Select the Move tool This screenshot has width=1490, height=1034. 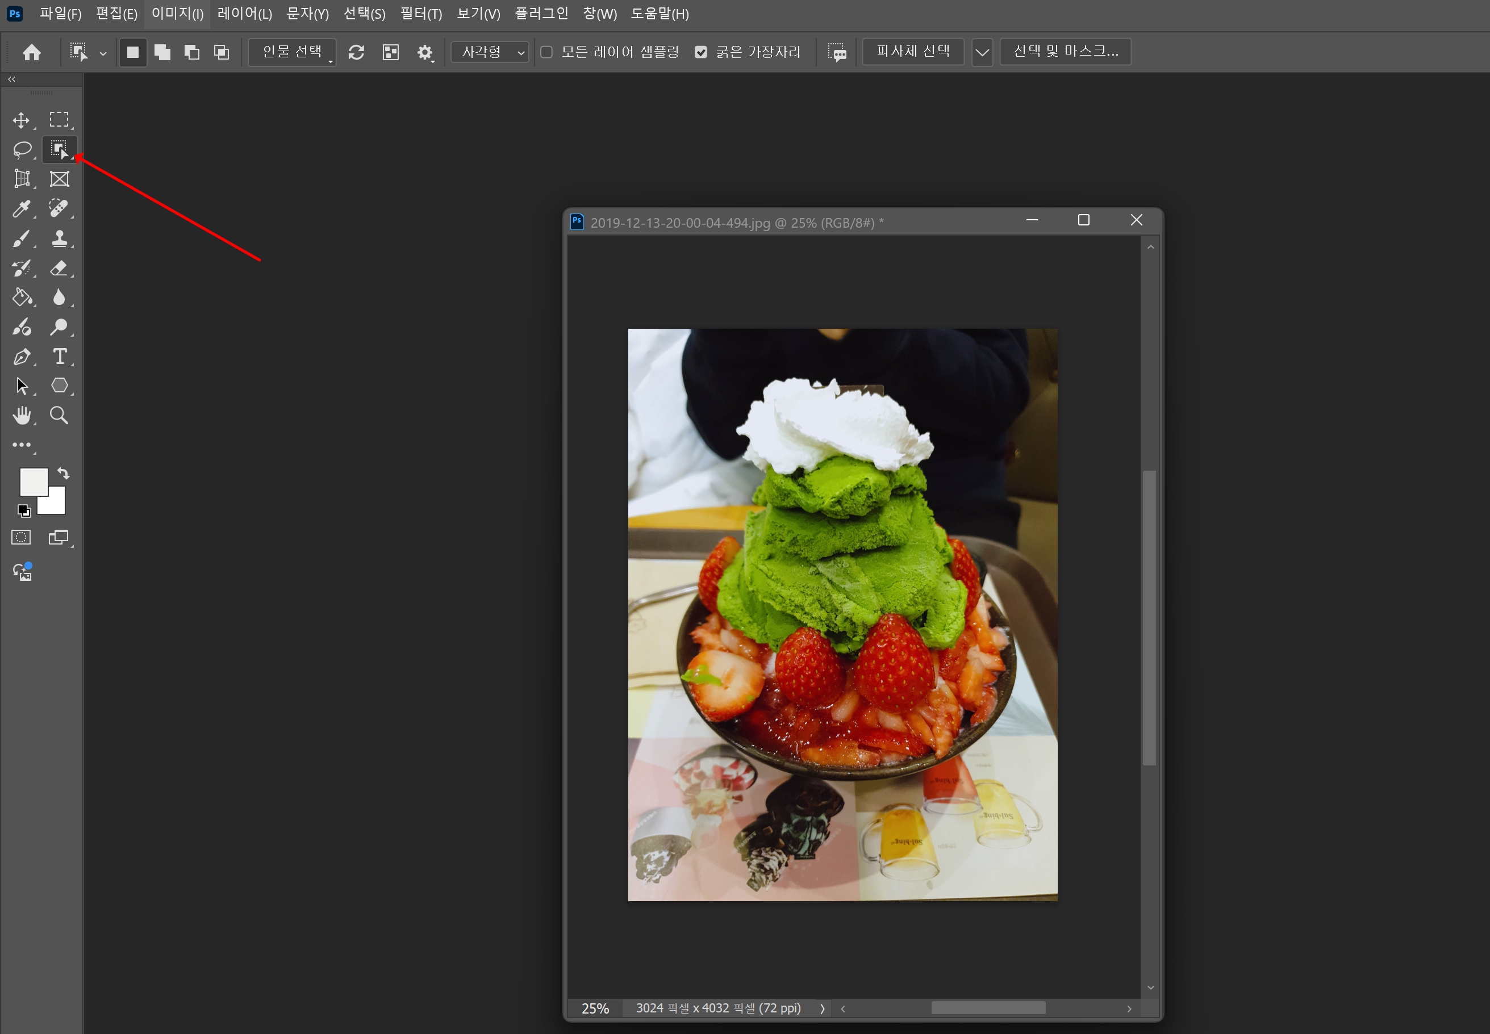(21, 120)
